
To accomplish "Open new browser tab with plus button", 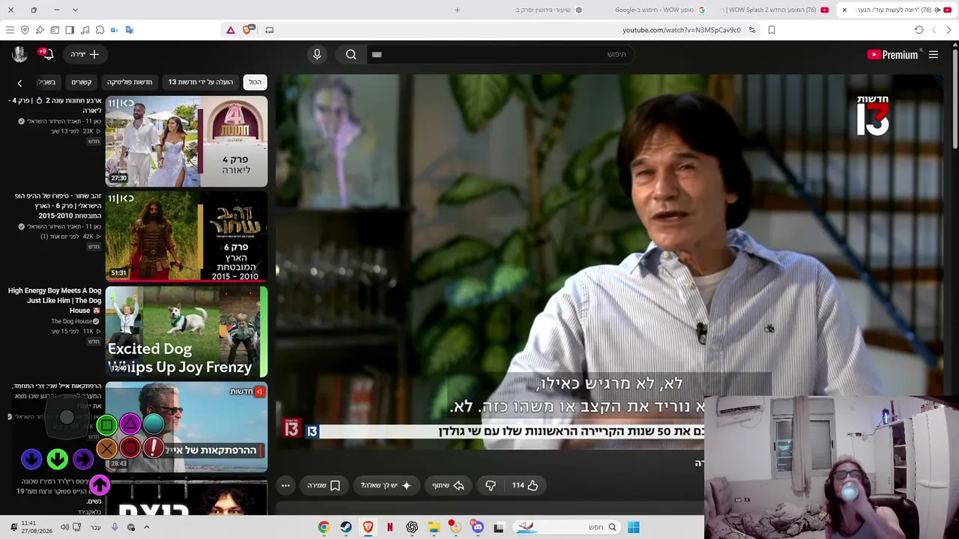I will [x=457, y=10].
